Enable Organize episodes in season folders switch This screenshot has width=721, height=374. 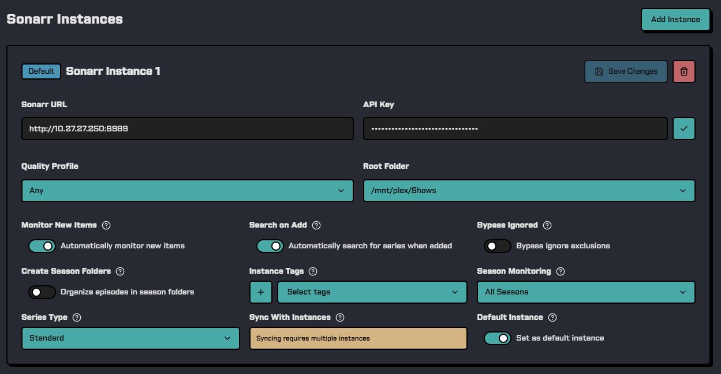tap(42, 292)
